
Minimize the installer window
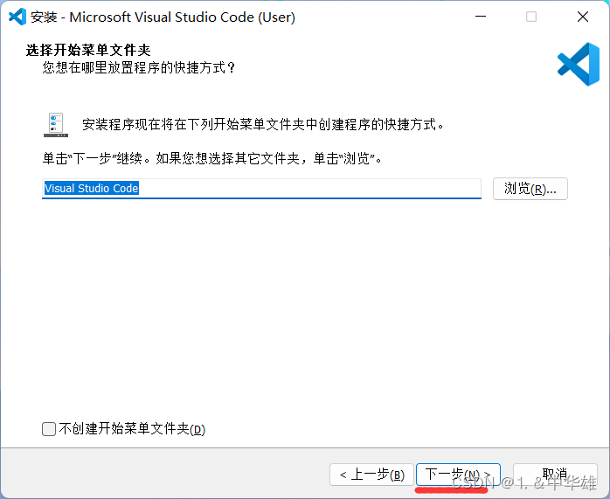[x=481, y=17]
